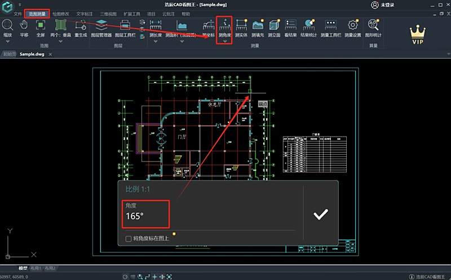Click the VIP crown button
Image resolution: width=451 pixels, height=280 pixels.
[418, 34]
